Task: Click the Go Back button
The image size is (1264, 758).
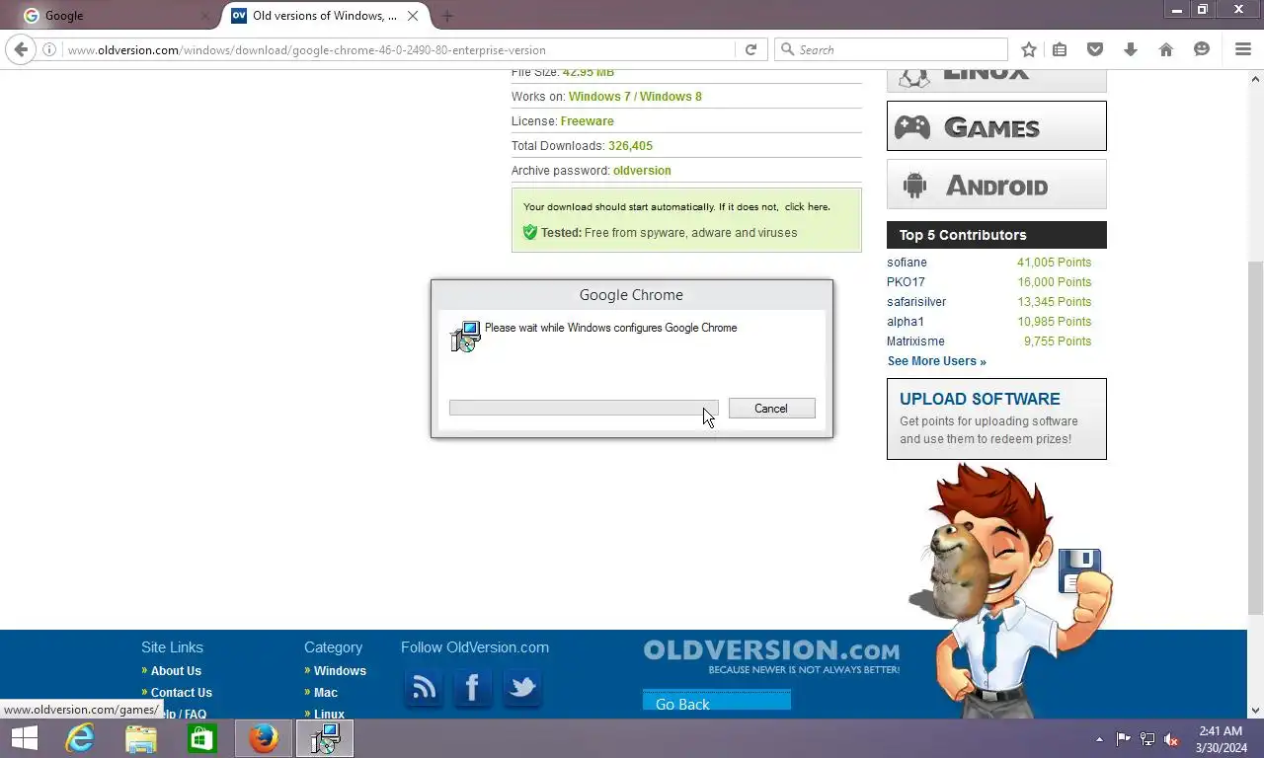Action: pyautogui.click(x=717, y=702)
